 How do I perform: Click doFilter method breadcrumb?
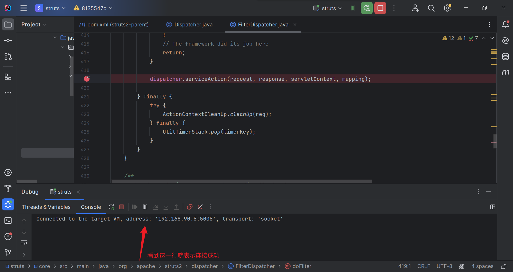coord(298,266)
